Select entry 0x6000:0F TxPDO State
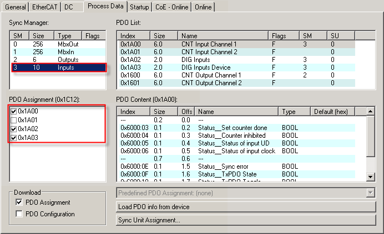384x234 pixels. click(236, 174)
